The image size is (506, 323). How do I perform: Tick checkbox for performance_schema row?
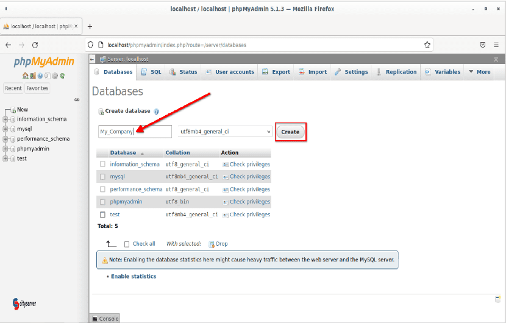pyautogui.click(x=102, y=190)
